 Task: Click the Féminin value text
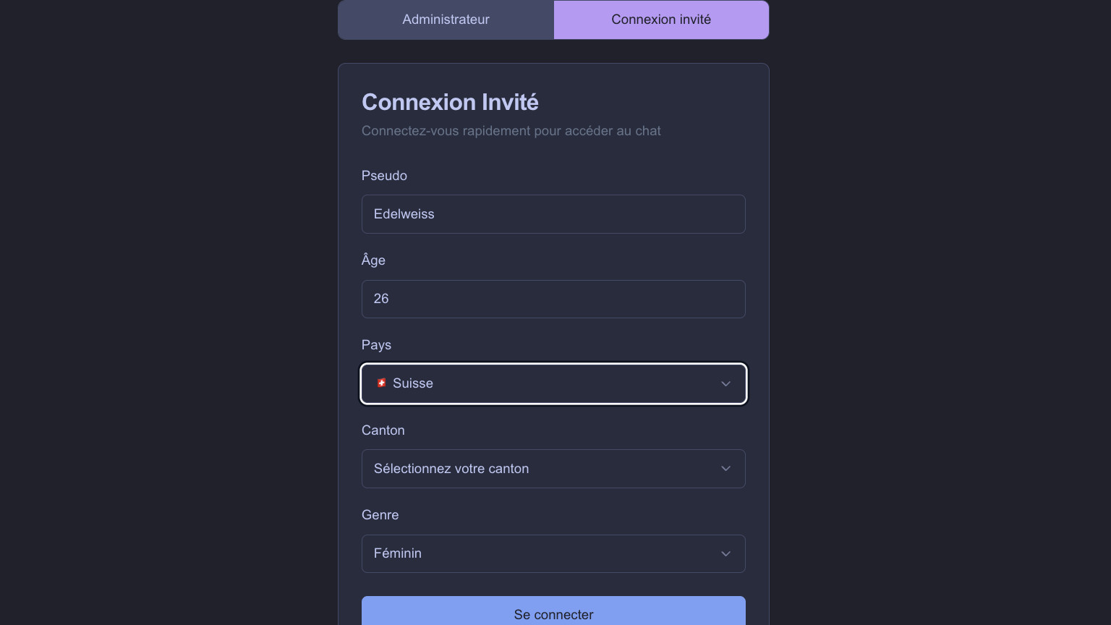pyautogui.click(x=397, y=553)
